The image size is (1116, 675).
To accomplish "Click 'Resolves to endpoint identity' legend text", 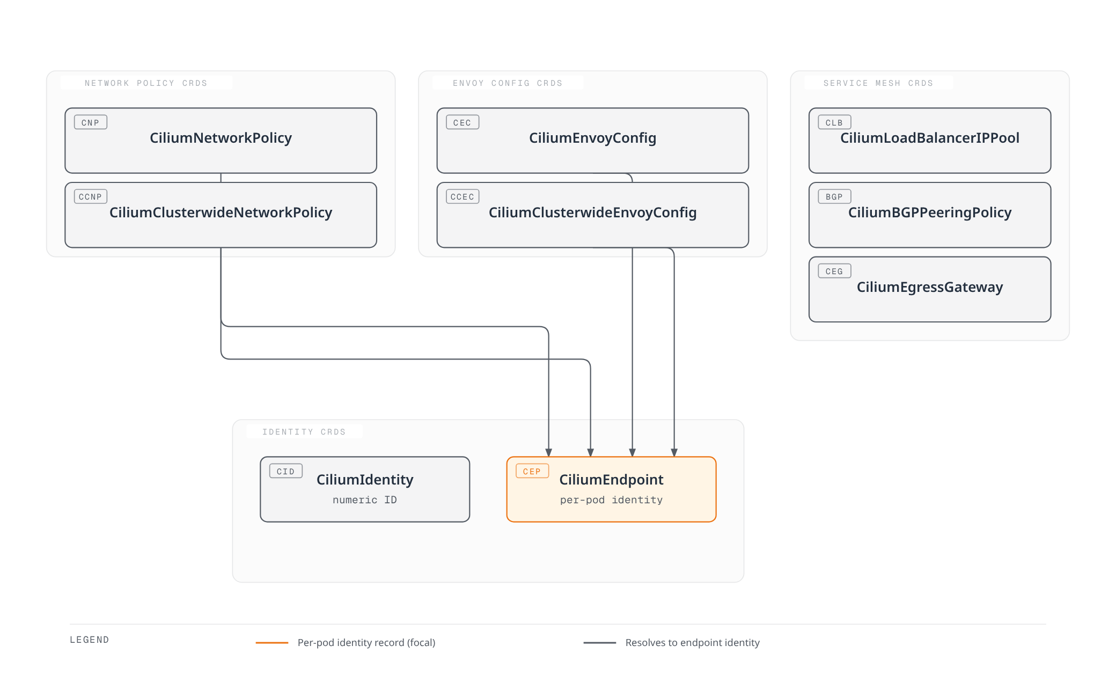I will pos(692,642).
